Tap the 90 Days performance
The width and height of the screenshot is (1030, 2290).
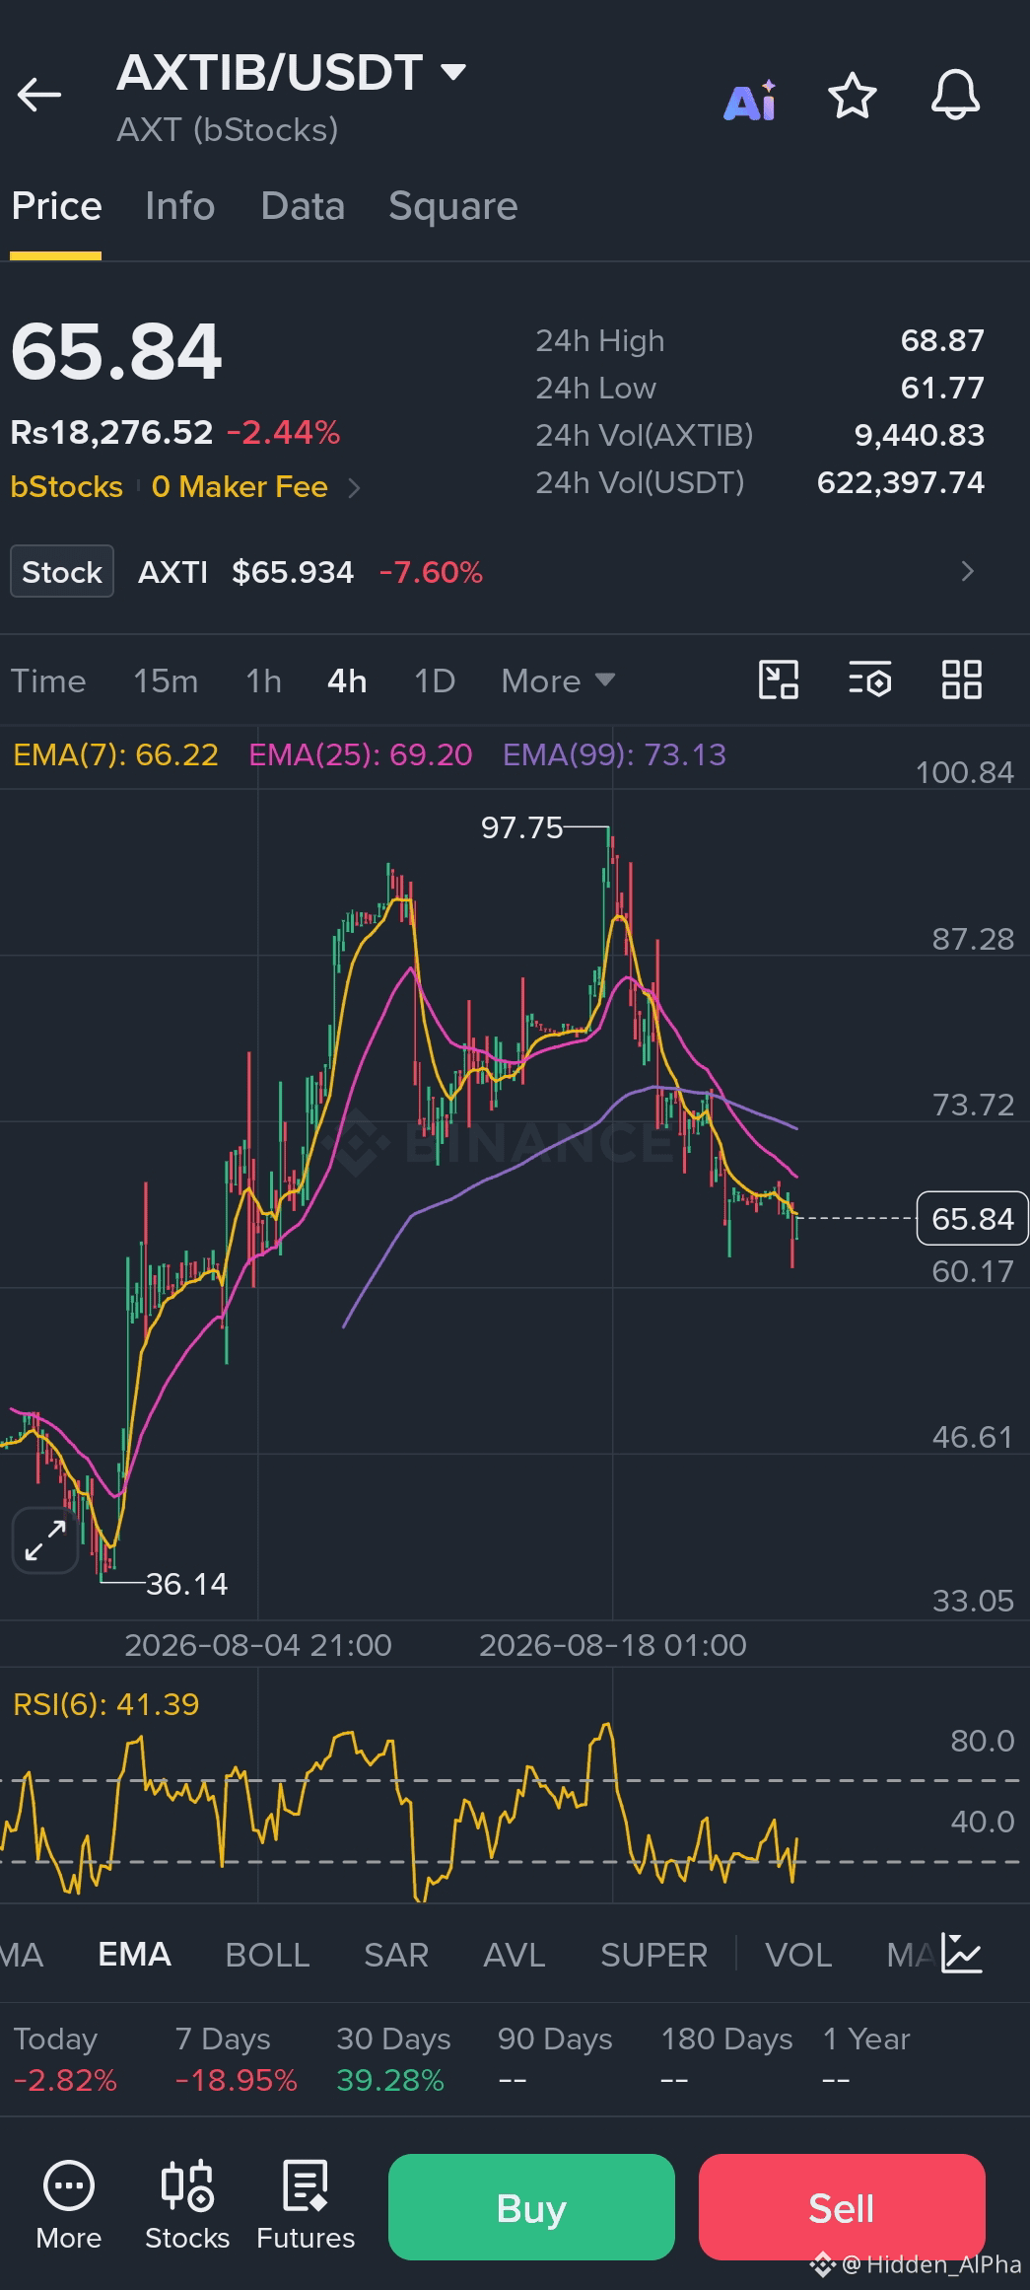555,2059
